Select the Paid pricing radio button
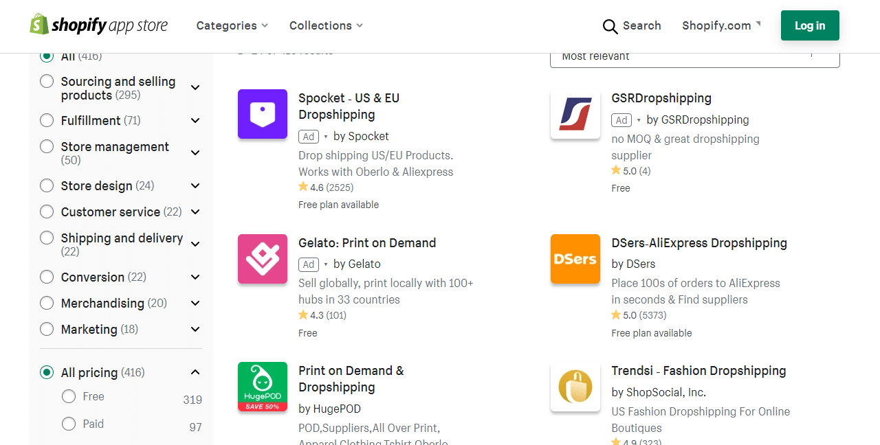The image size is (880, 445). point(69,424)
